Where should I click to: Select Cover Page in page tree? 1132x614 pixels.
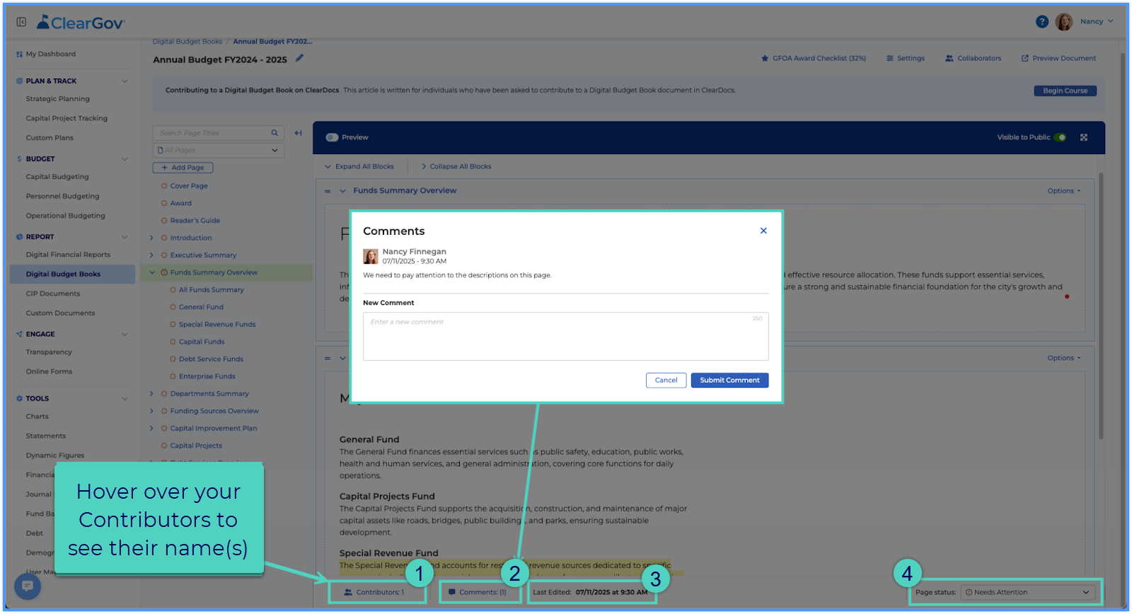click(x=188, y=186)
